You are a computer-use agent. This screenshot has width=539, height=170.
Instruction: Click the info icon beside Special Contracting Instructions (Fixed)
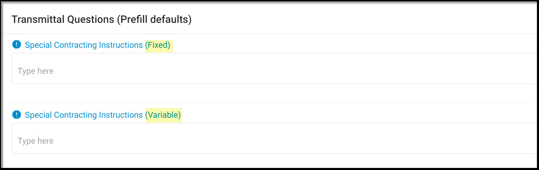click(17, 45)
